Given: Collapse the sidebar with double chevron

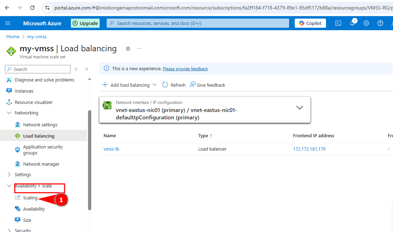Looking at the screenshot, I should tap(87, 69).
